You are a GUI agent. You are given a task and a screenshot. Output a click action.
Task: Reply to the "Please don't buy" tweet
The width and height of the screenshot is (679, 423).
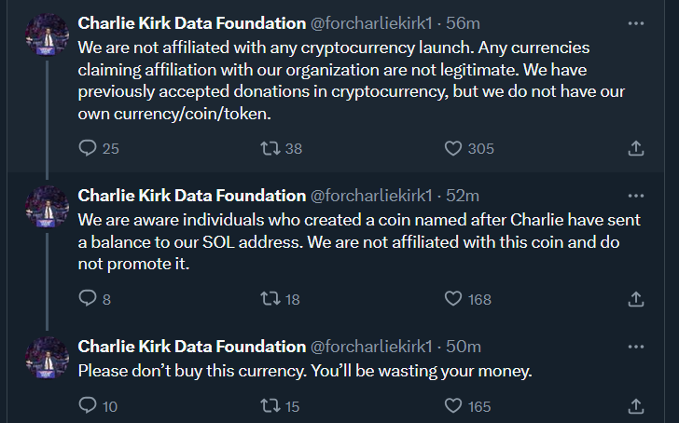click(x=88, y=406)
